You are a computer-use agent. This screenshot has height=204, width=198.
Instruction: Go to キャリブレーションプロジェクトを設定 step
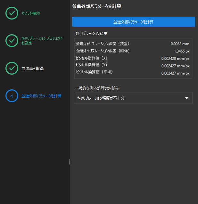click(42, 41)
